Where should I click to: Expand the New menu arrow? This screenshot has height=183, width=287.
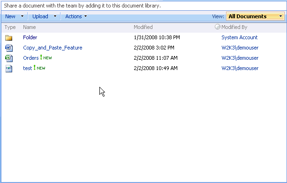pyautogui.click(x=22, y=16)
